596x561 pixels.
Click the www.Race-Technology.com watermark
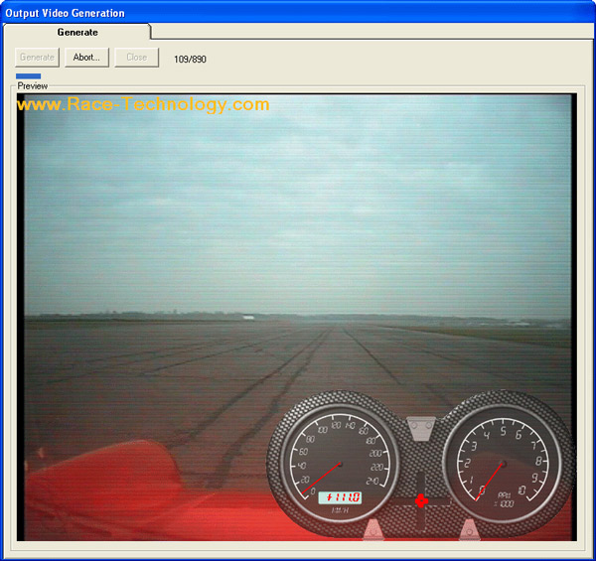143,104
